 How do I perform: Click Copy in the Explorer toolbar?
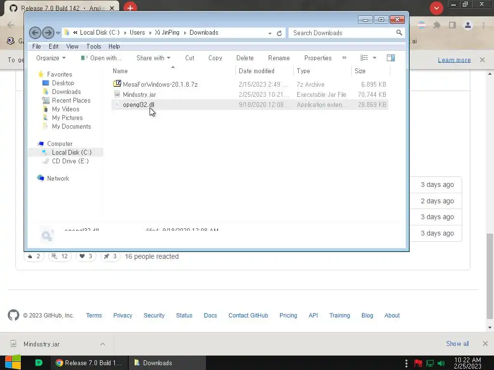tap(215, 58)
